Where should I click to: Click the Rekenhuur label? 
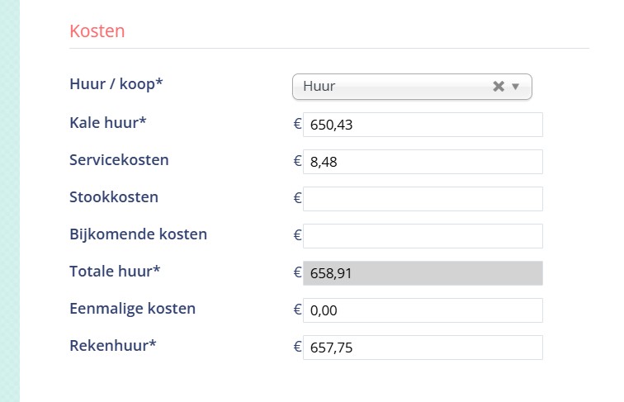112,346
